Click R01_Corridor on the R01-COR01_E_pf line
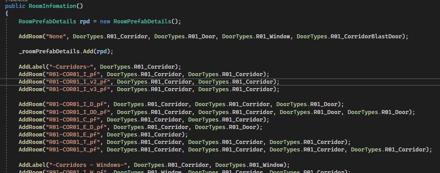Screen dimensions: 440x173 [161, 135]
